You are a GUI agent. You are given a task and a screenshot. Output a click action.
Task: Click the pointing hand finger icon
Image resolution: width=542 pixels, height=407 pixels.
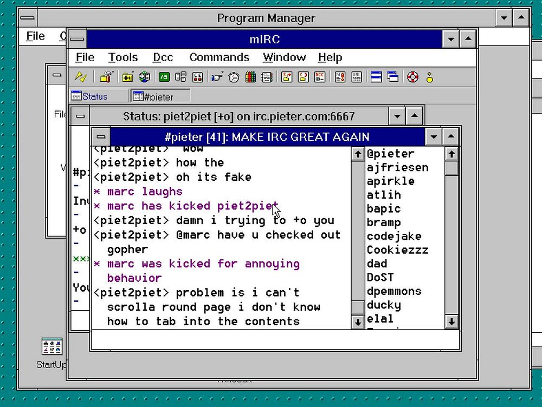[217, 77]
